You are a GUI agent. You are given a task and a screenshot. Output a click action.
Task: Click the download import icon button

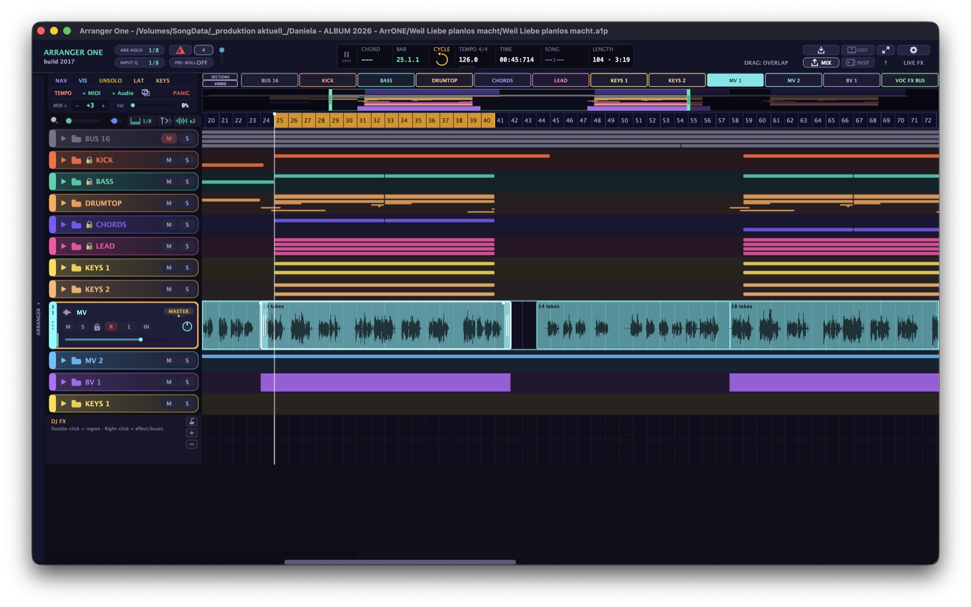[x=820, y=50]
